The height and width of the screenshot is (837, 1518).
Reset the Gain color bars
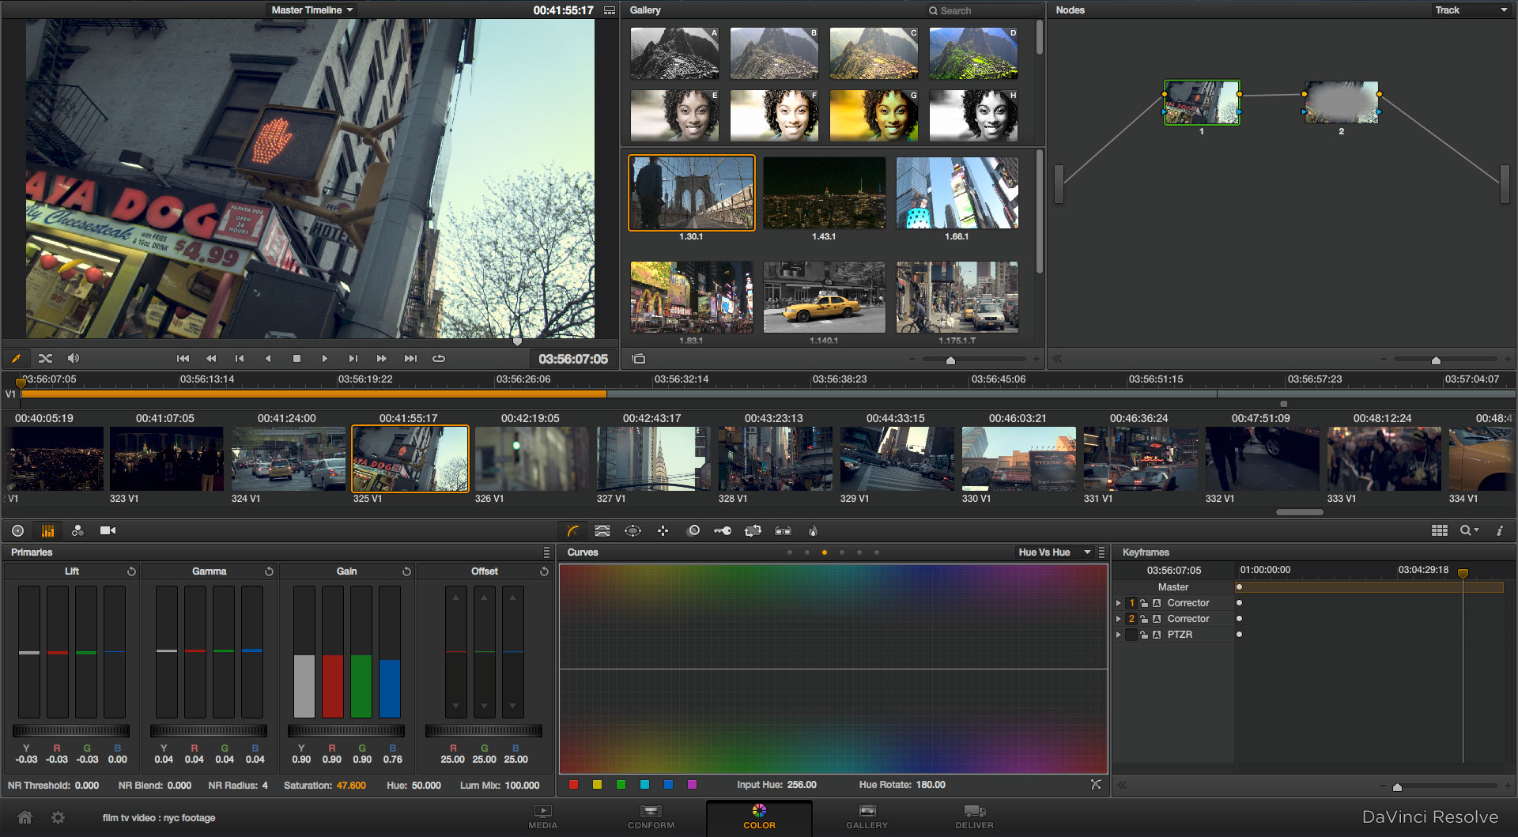click(406, 571)
